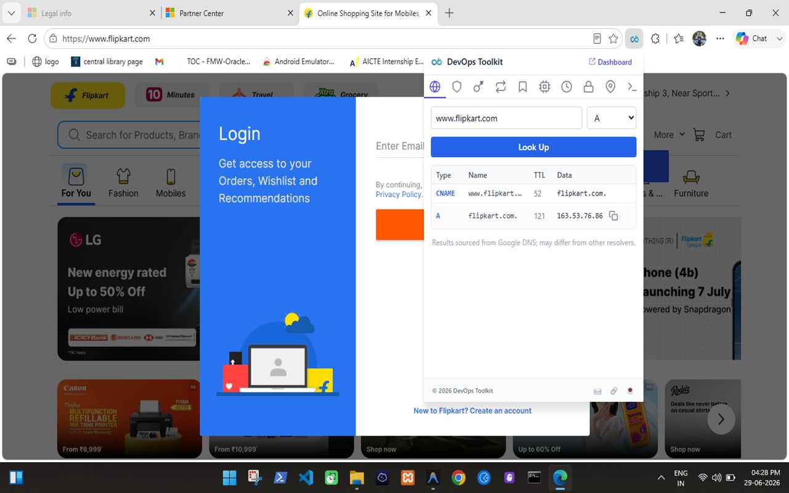Click the TTL value 121
Image resolution: width=789 pixels, height=493 pixels.
point(539,216)
